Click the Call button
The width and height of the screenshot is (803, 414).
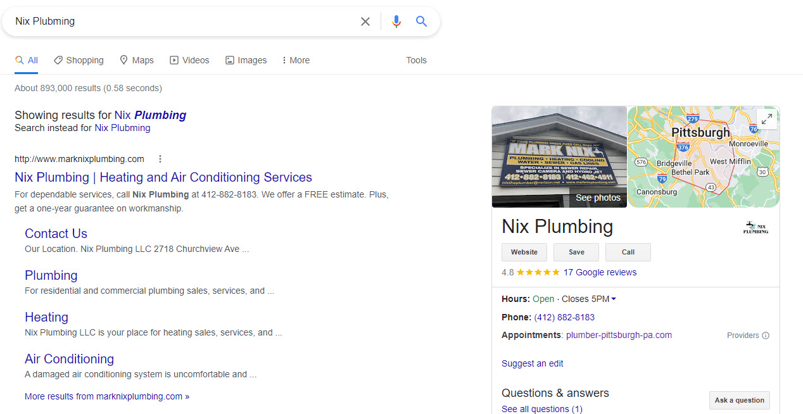628,252
